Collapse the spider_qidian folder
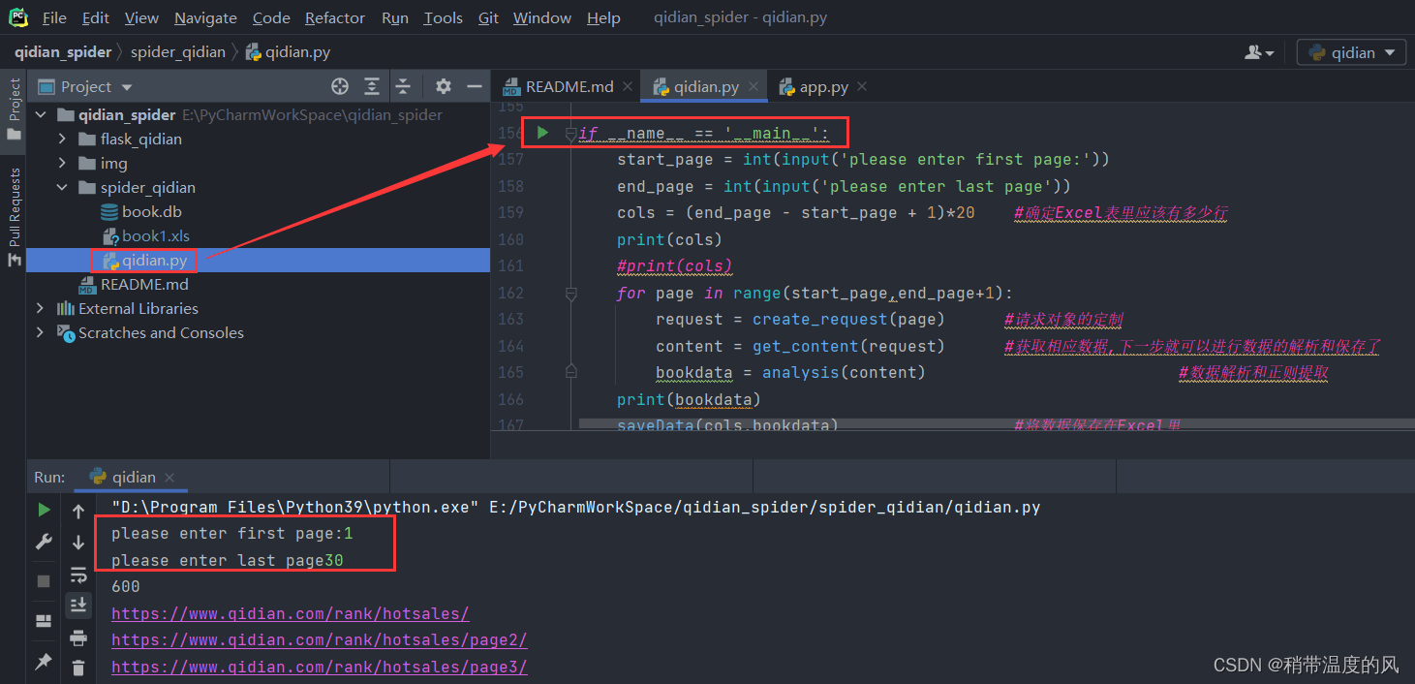Image resolution: width=1415 pixels, height=684 pixels. point(62,187)
